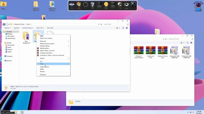Open the Include in library dropdown
The width and height of the screenshot is (204, 114).
[x=28, y=28]
